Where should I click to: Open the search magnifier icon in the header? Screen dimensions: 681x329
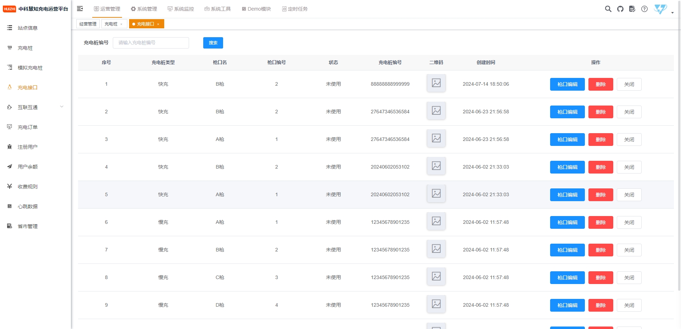(x=608, y=9)
